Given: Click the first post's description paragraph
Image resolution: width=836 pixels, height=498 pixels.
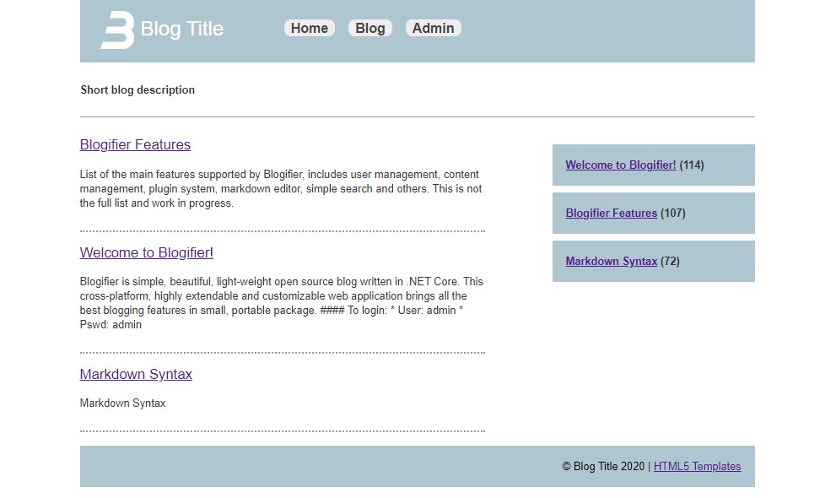Looking at the screenshot, I should tap(281, 188).
